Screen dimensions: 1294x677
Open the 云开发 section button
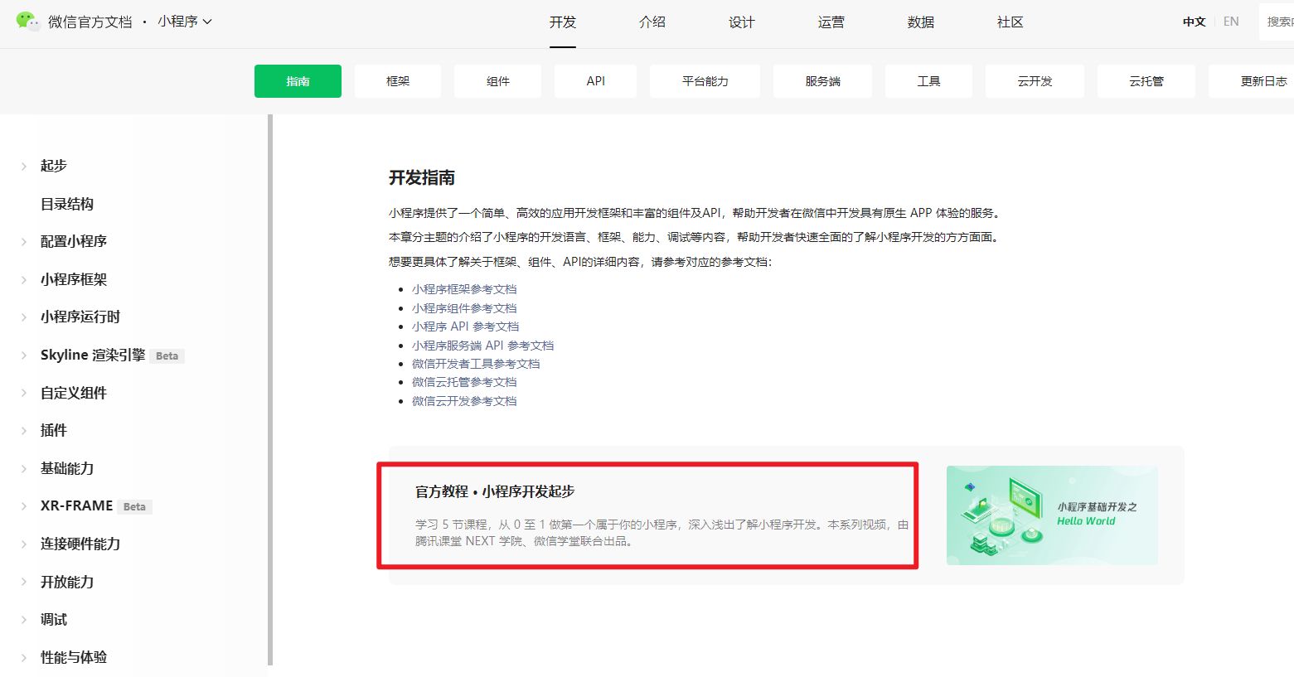[1035, 81]
